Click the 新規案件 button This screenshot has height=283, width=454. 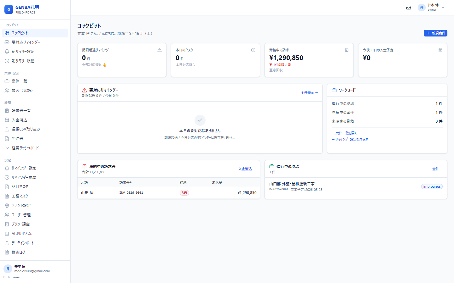pyautogui.click(x=435, y=33)
